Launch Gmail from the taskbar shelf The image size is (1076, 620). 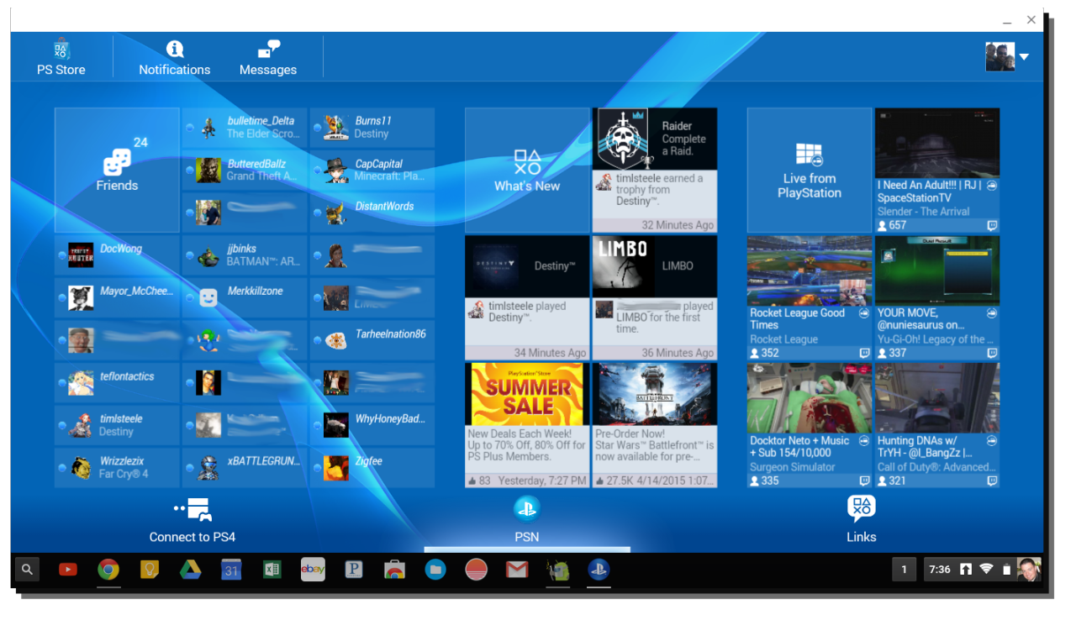(x=517, y=570)
